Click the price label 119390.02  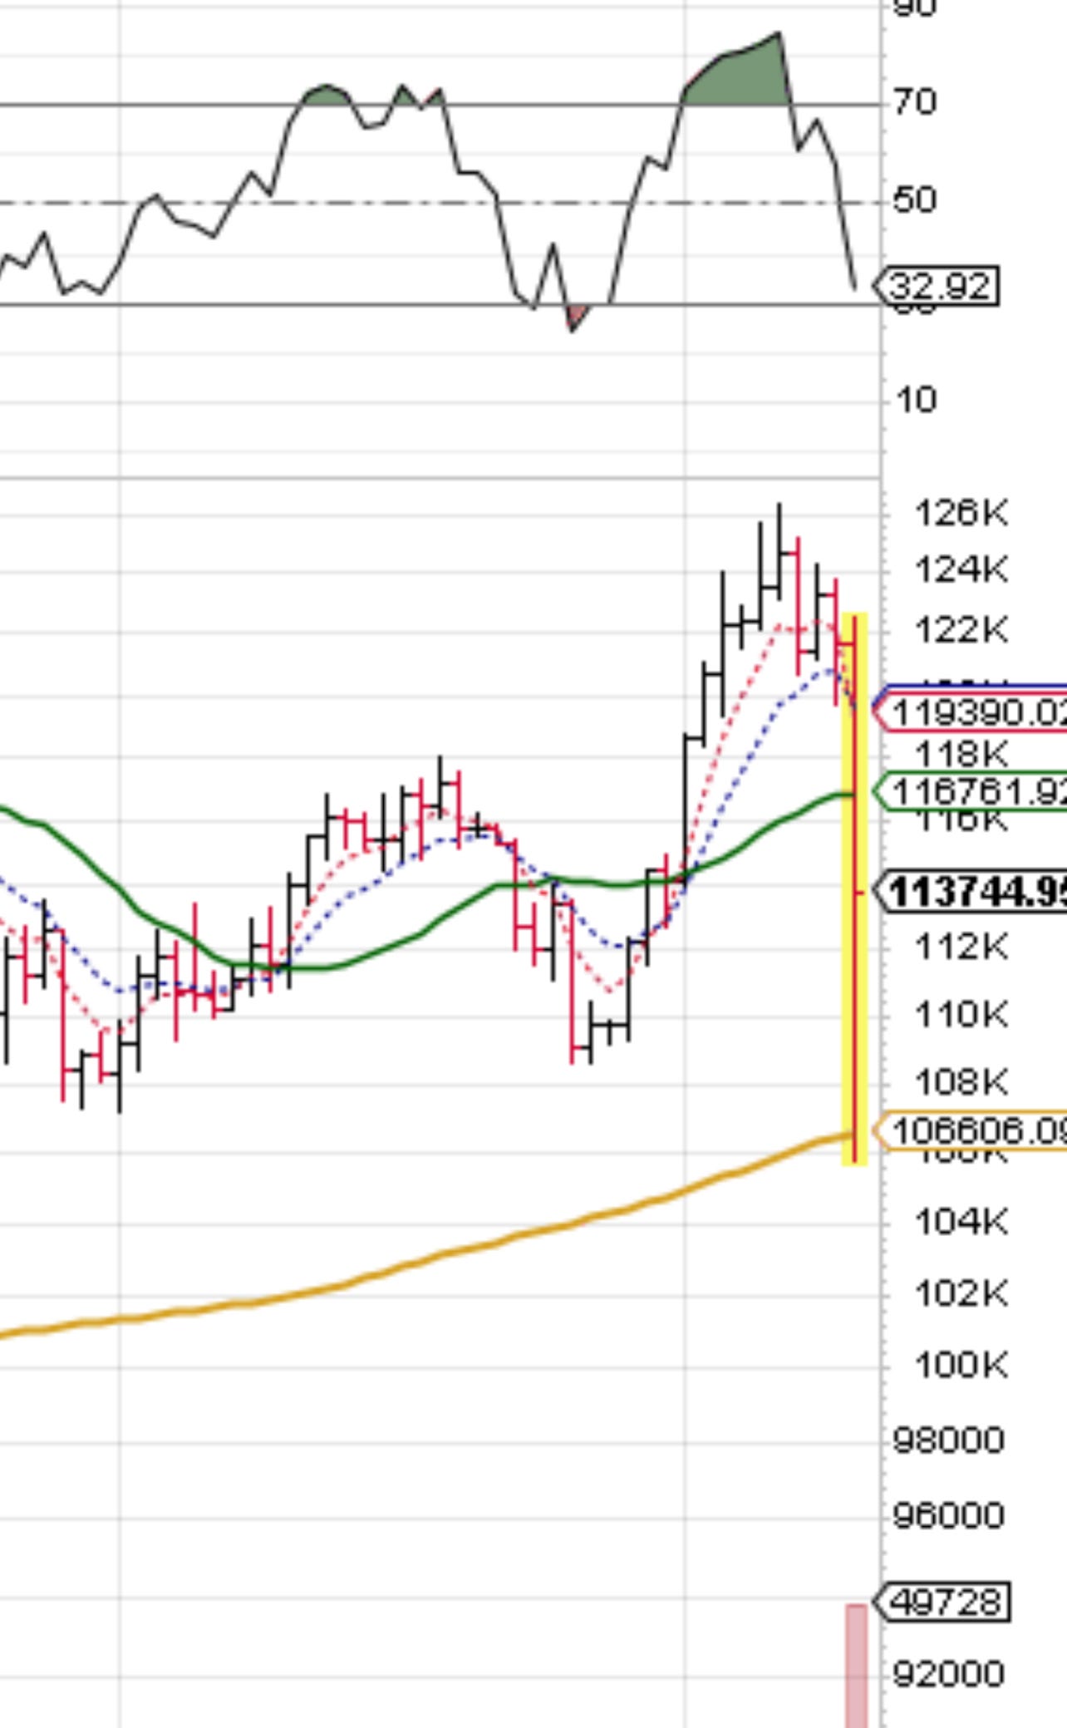point(971,713)
